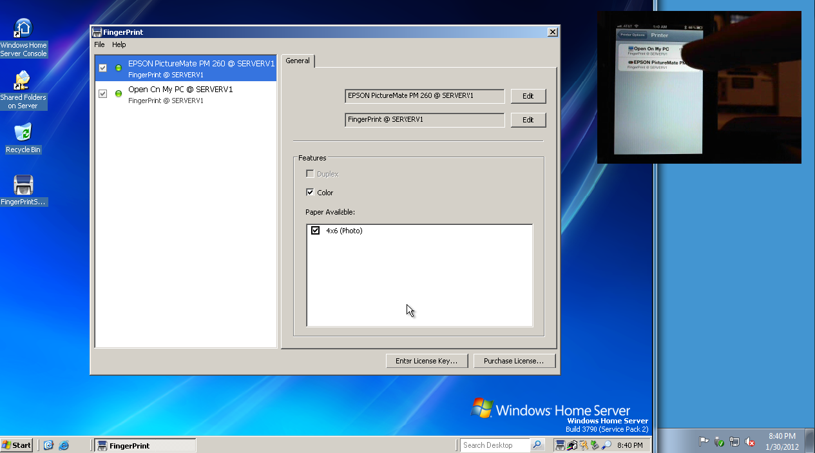Click the inner taskbar 8:40 PM clock
The height and width of the screenshot is (453, 815).
click(x=629, y=445)
